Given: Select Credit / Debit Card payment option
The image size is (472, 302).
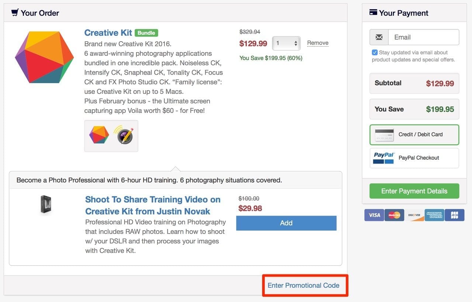Looking at the screenshot, I should coord(414,135).
